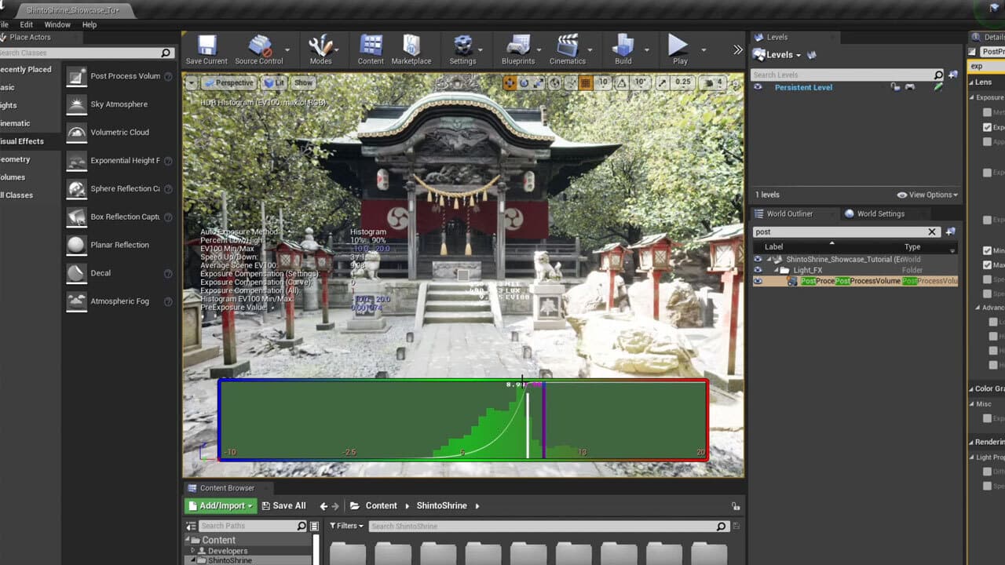Screen dimensions: 1005x565
Task: Collapse the Light_FX folder in World Outliner
Action: [x=778, y=270]
